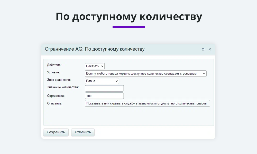
Task: Click the Описание text field
Action: pyautogui.click(x=147, y=103)
